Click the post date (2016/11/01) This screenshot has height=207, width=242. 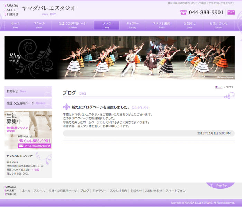click(141, 108)
